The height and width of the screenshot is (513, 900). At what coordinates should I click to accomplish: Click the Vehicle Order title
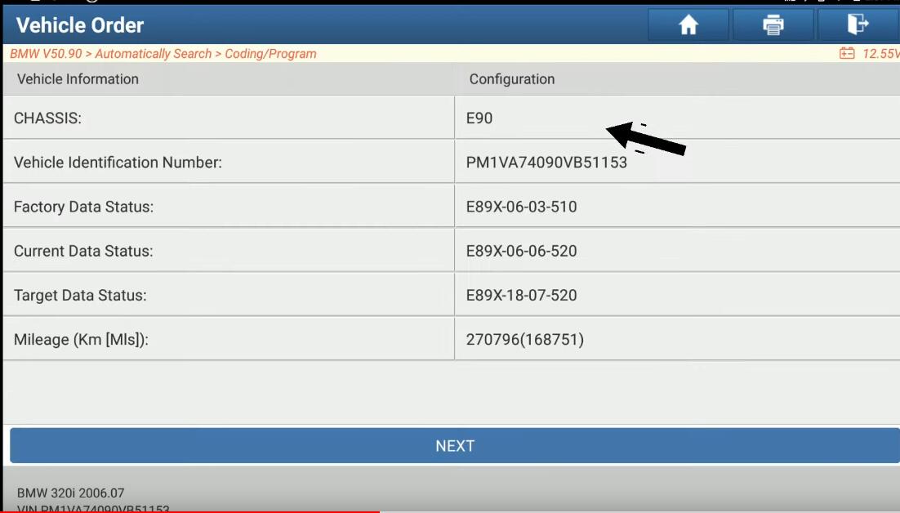pyautogui.click(x=80, y=25)
